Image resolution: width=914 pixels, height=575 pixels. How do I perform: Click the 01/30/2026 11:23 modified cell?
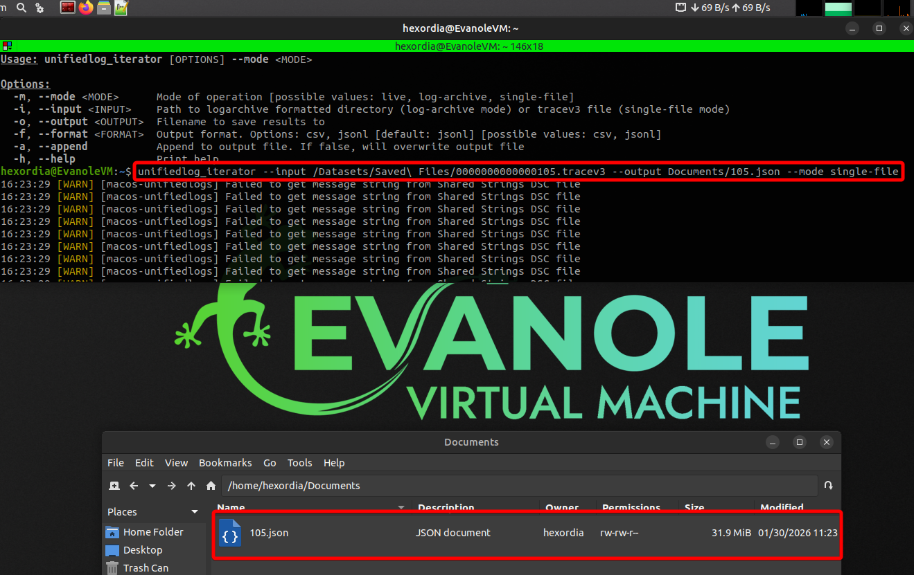click(798, 533)
